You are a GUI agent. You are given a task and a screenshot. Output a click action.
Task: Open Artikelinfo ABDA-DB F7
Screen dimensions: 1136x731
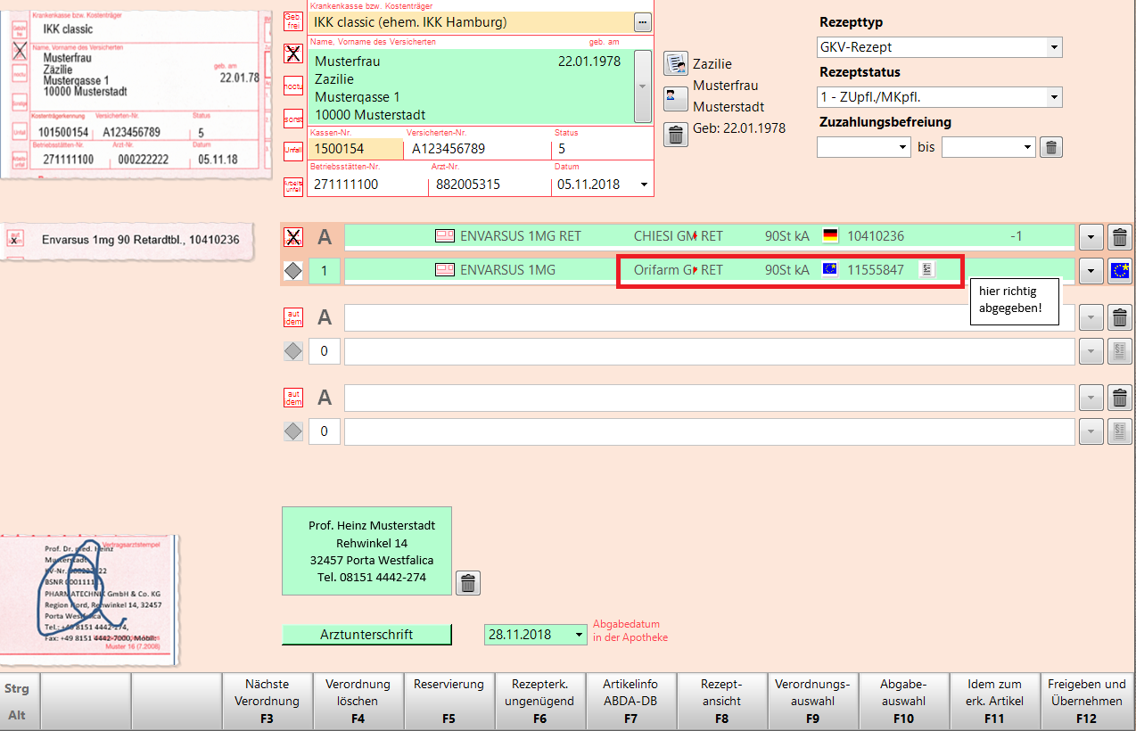[x=630, y=701]
